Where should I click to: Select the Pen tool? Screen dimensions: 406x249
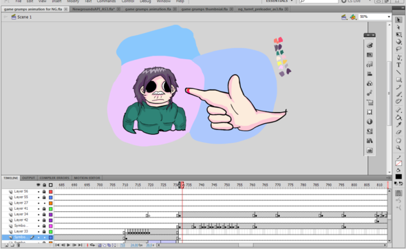[398, 58]
